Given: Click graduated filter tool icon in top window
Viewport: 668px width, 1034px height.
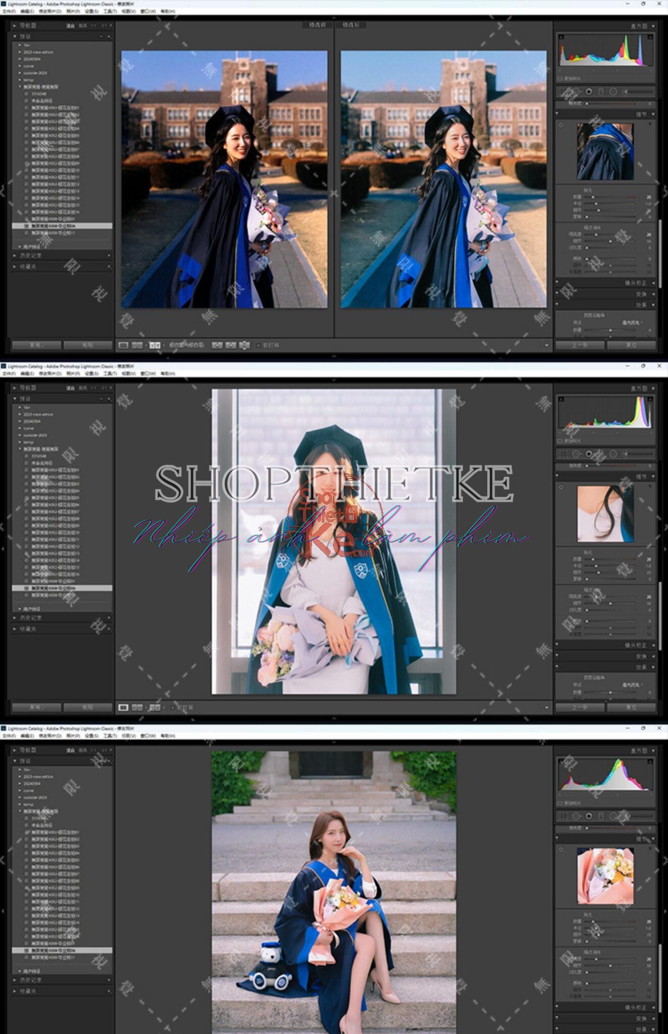Looking at the screenshot, I should point(600,91).
